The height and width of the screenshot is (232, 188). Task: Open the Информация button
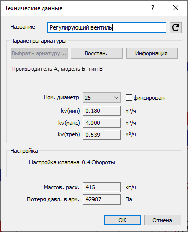pyautogui.click(x=152, y=53)
